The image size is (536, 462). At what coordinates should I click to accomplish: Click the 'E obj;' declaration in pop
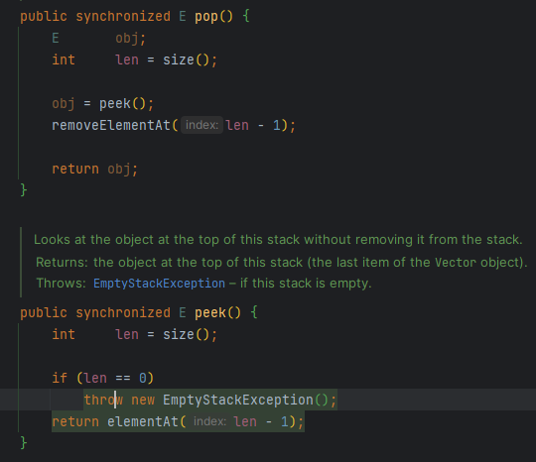[x=99, y=39]
